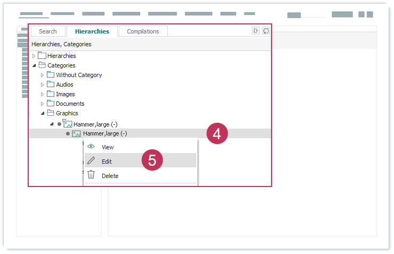The width and height of the screenshot is (394, 254).
Task: Collapse the Categories tree node
Action: click(34, 65)
